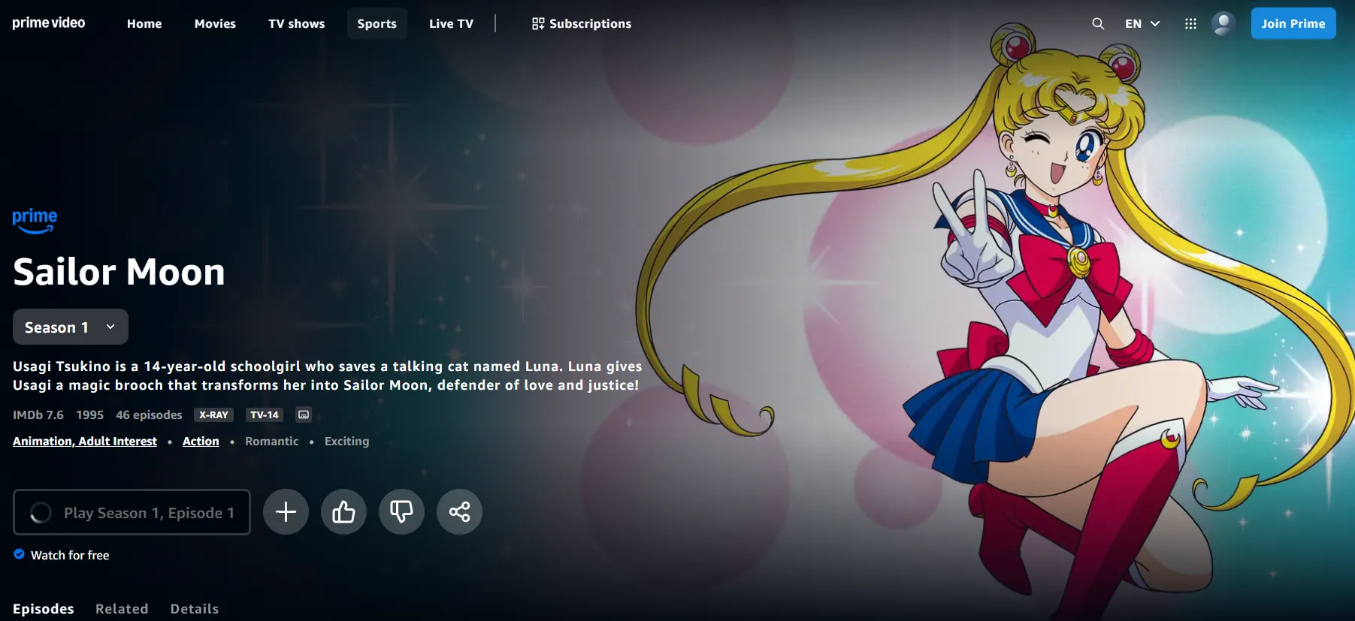Go to the Sports tab
This screenshot has width=1355, height=621.
[x=377, y=24]
